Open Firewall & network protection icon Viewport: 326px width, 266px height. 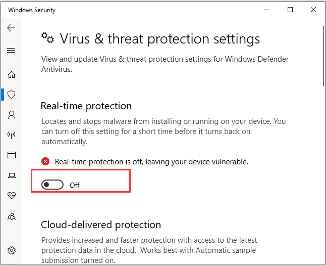click(12, 135)
